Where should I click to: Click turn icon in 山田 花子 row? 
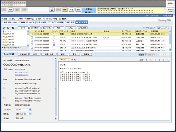[54, 41]
